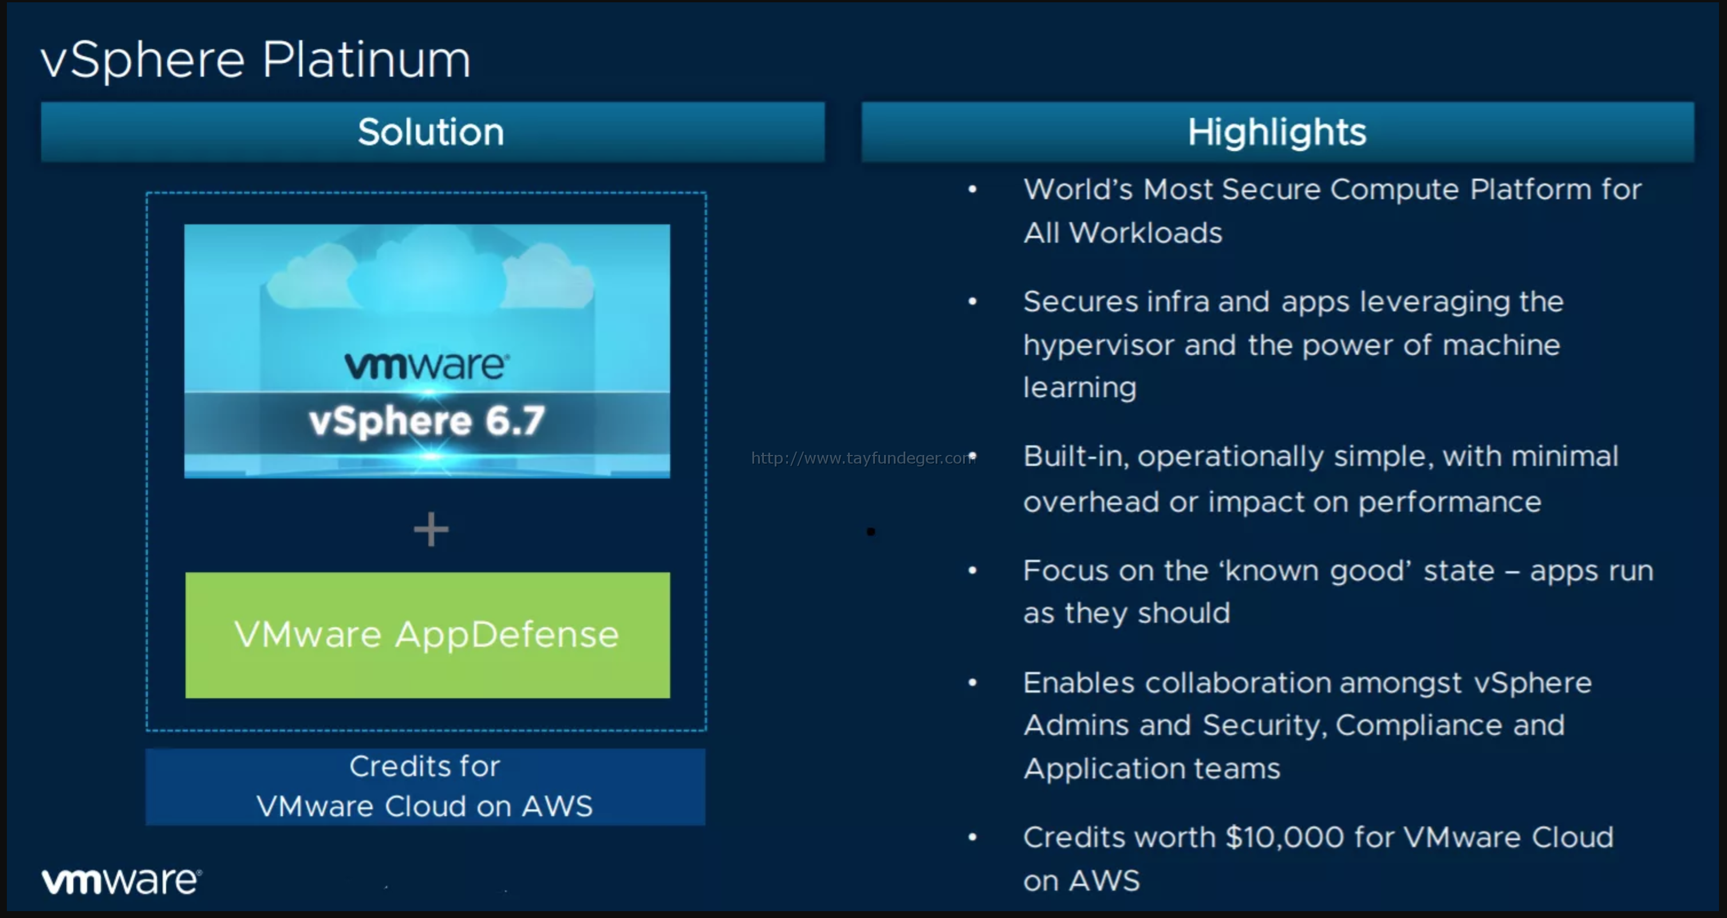Click "hypervisor and the power of machine" line
The height and width of the screenshot is (918, 1727).
pos(1292,346)
